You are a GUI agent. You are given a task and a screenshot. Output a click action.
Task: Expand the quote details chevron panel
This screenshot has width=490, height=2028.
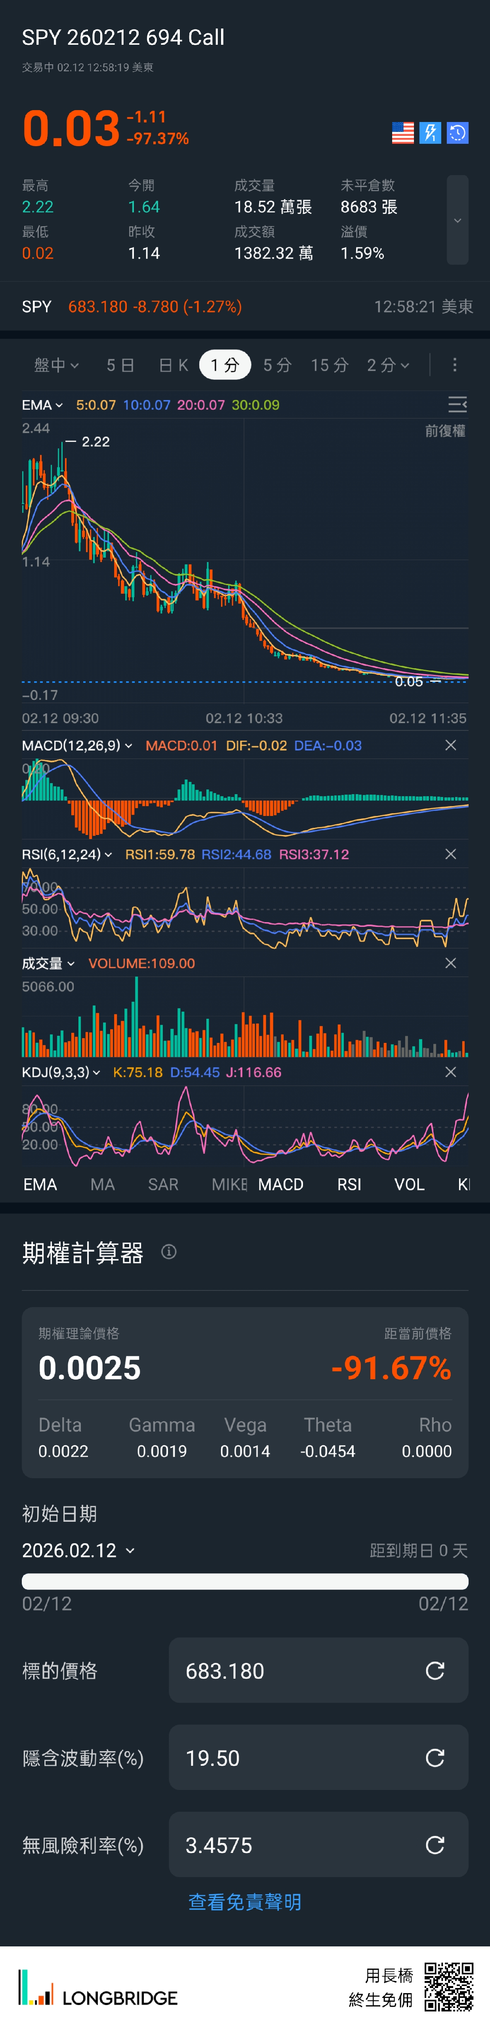458,221
